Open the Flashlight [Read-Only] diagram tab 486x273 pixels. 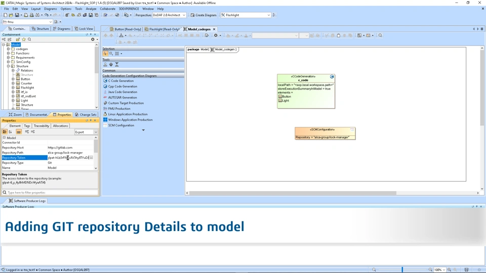(x=162, y=29)
